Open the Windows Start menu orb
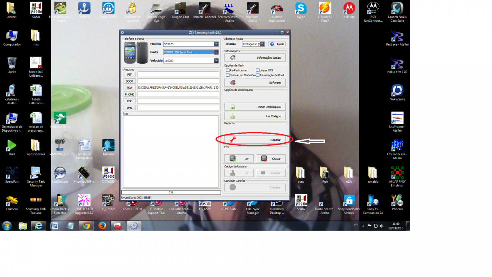 7,226
